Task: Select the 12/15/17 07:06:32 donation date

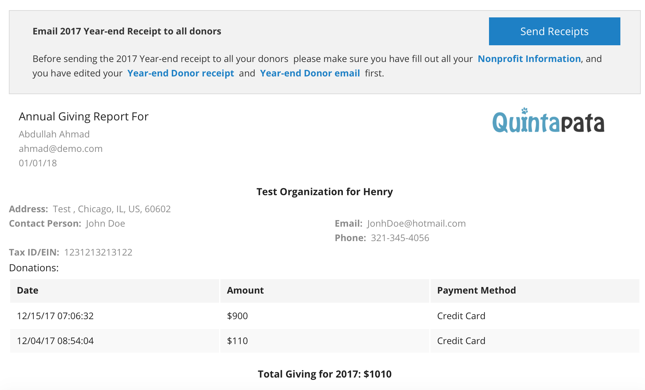Action: [55, 316]
